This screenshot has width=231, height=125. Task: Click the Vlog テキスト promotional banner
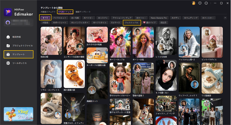18,114
